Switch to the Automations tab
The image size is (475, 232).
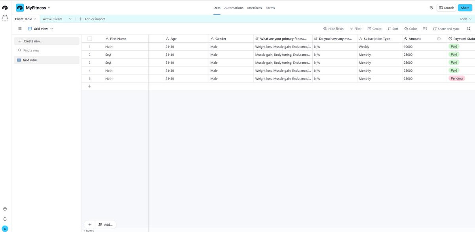tap(234, 8)
